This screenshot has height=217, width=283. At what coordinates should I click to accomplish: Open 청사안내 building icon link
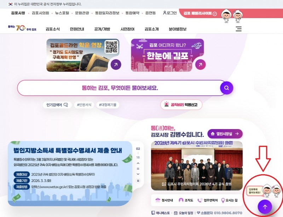click(x=158, y=200)
